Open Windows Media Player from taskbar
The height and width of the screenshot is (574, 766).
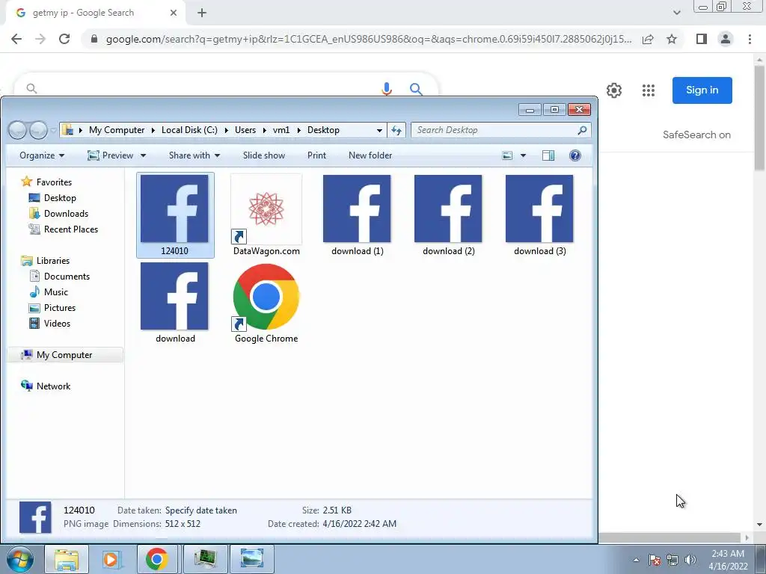tap(111, 559)
